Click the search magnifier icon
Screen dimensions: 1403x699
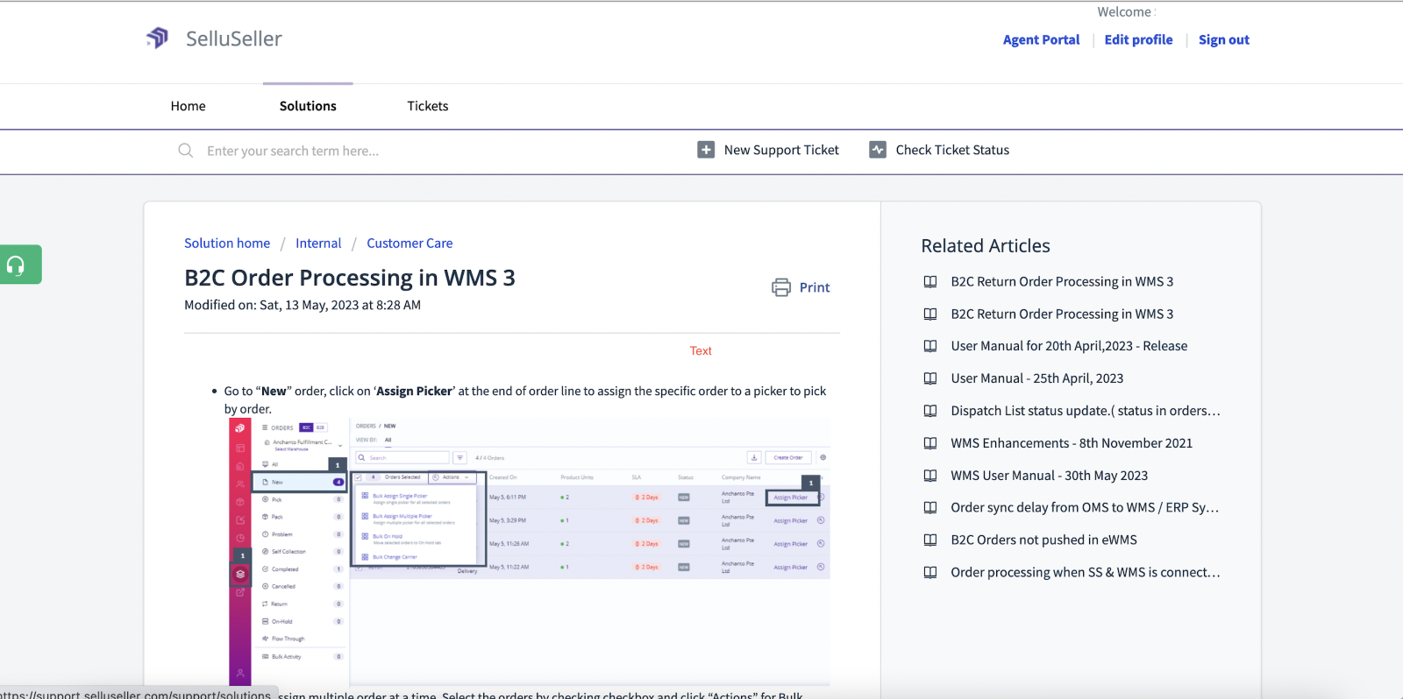[x=186, y=151]
